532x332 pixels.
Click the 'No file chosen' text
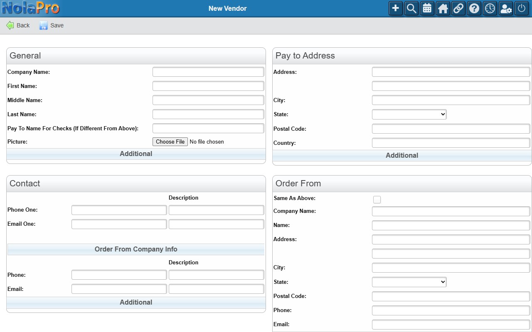pos(207,142)
